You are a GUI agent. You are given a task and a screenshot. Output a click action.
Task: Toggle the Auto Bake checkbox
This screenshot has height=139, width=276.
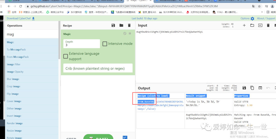(x=125, y=137)
